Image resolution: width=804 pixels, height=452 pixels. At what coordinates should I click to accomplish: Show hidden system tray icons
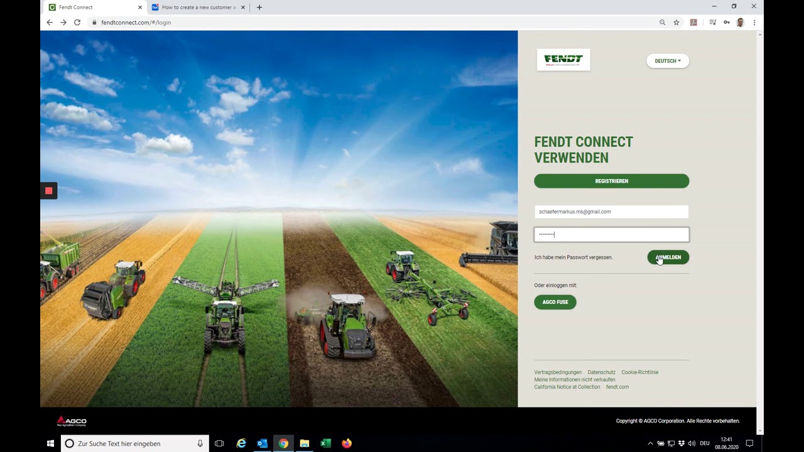click(650, 443)
